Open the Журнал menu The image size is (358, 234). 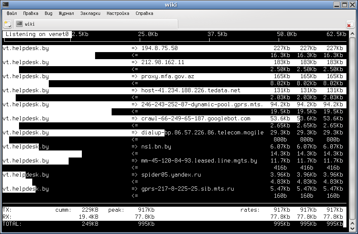pyautogui.click(x=66, y=13)
